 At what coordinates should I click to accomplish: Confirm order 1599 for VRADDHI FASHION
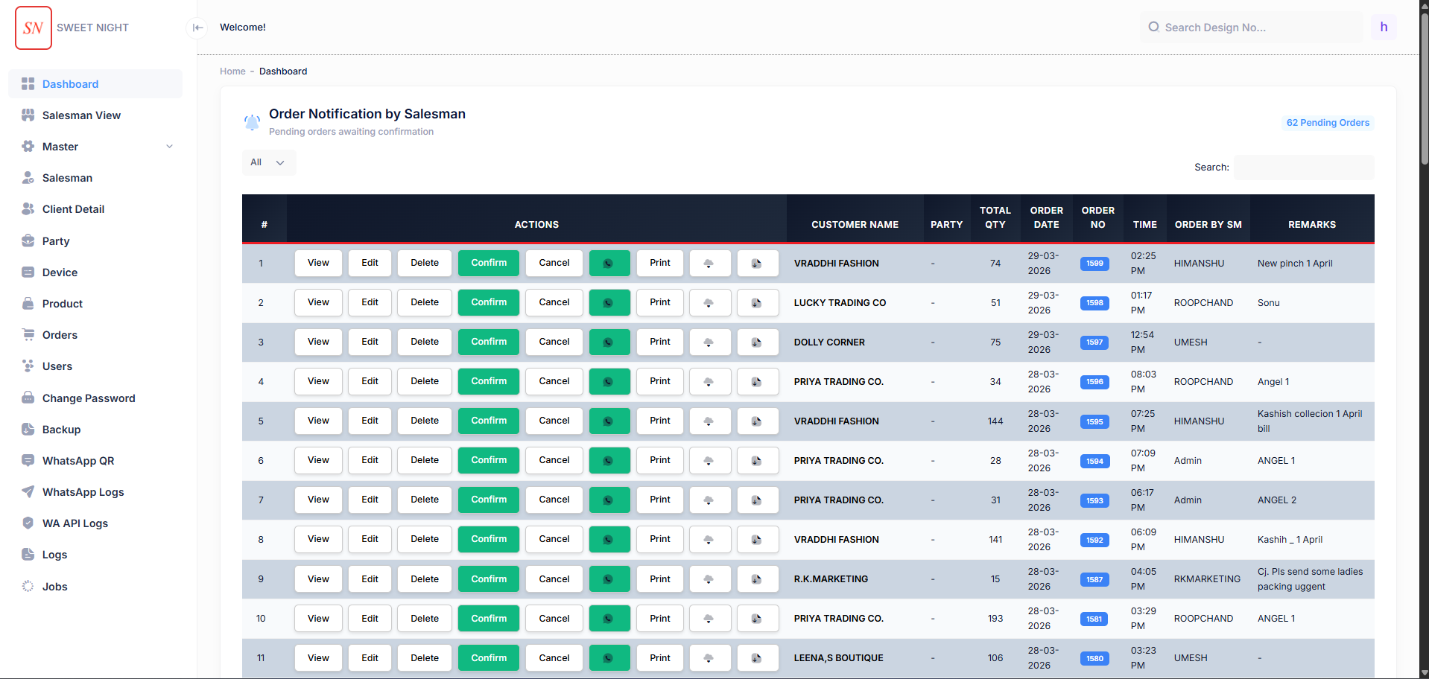(488, 263)
